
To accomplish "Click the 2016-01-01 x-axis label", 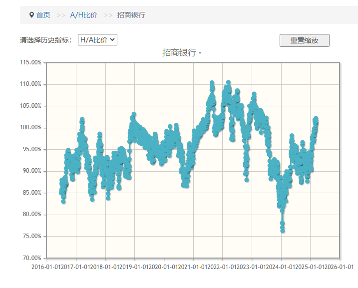I will click(x=46, y=267).
